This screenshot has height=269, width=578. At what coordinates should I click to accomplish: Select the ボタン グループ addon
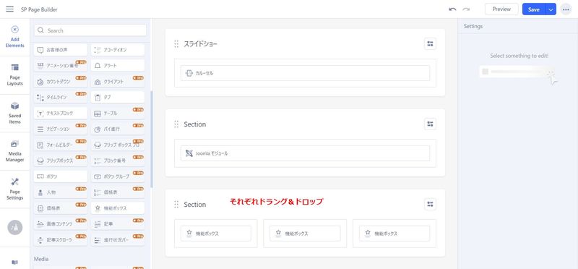coord(118,176)
